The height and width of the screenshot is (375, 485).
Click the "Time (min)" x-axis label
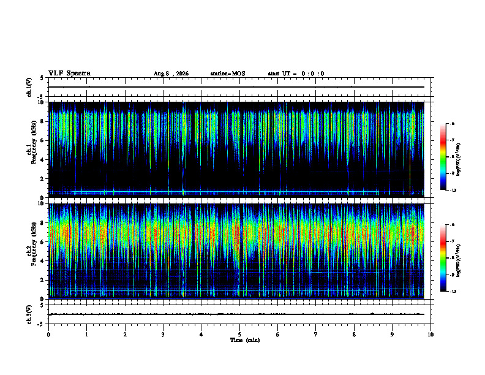pos(245,340)
